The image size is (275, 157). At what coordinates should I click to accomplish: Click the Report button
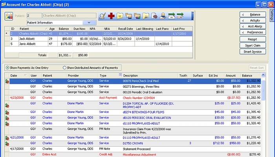(x=253, y=40)
